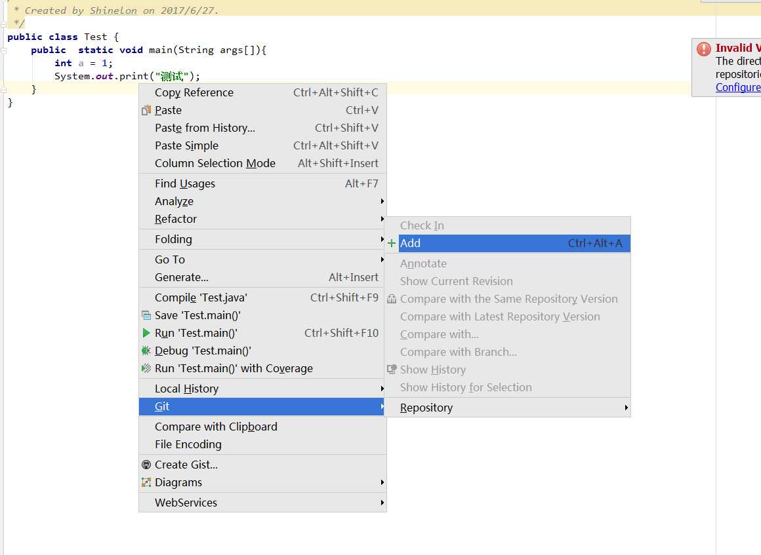Open the WebServices submenu
The height and width of the screenshot is (555, 761).
click(186, 503)
